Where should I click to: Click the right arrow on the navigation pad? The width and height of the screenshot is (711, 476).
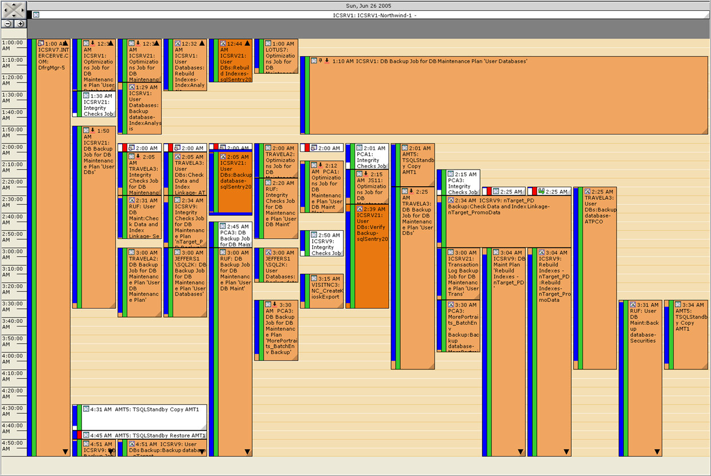point(22,10)
